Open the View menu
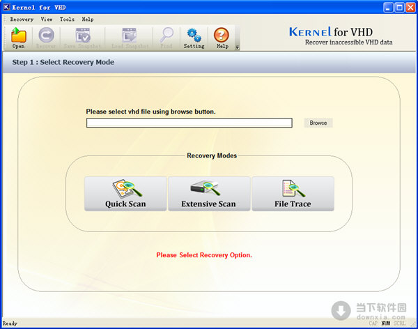Image resolution: width=418 pixels, height=329 pixels. tap(47, 20)
